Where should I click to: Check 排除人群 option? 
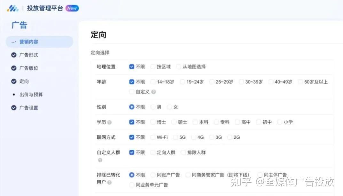click(x=183, y=153)
